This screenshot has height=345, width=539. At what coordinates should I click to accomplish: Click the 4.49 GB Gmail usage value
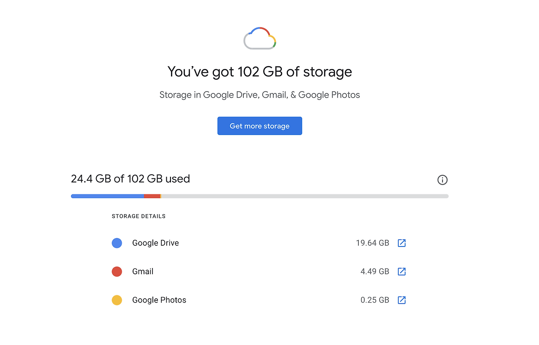pos(375,271)
